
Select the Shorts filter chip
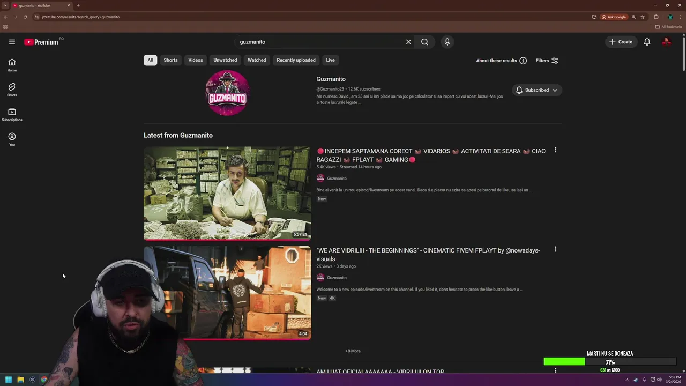pos(170,60)
